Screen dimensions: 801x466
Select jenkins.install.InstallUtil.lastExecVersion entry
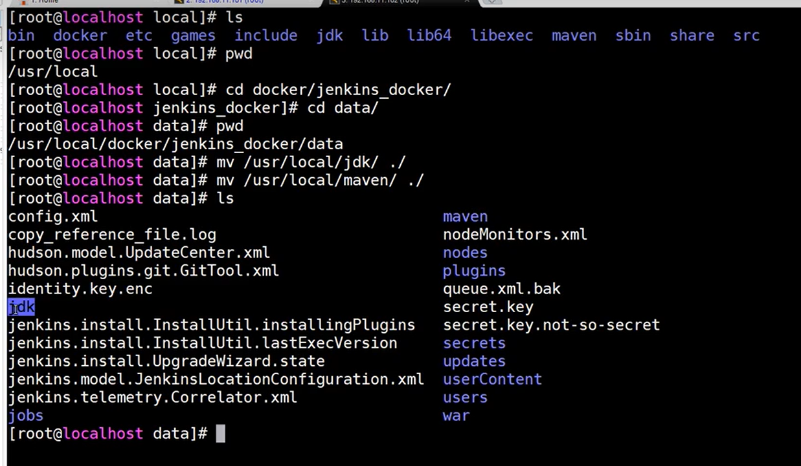pos(203,343)
